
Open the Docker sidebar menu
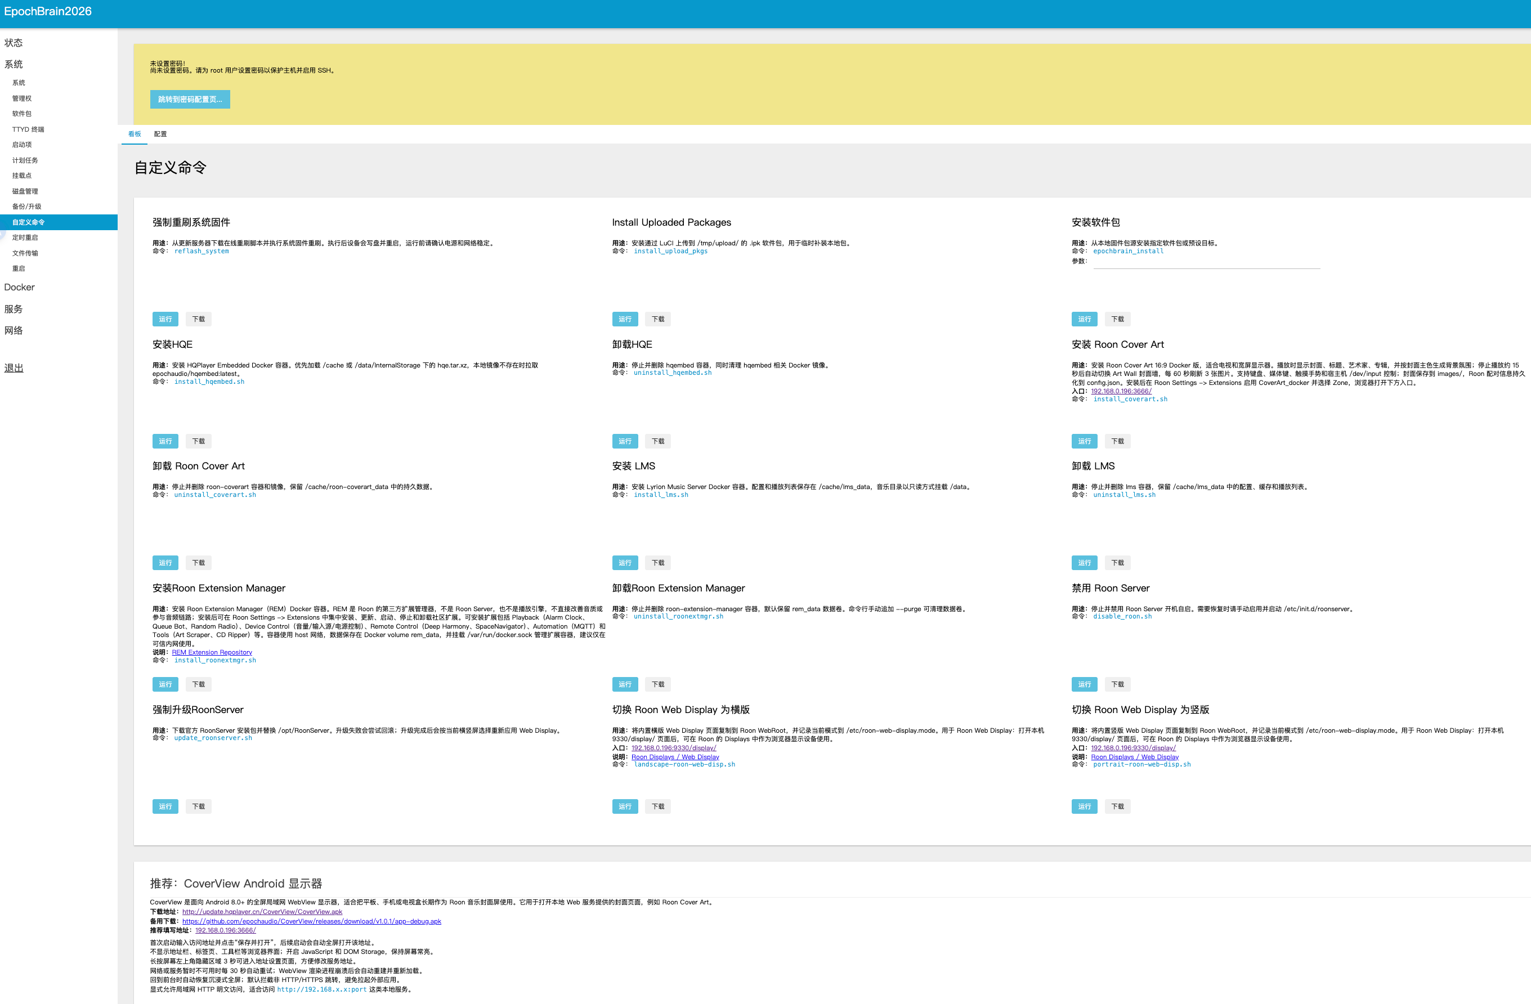click(x=19, y=288)
